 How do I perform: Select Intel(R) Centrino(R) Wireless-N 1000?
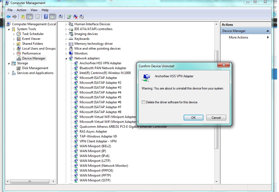pyautogui.click(x=105, y=73)
